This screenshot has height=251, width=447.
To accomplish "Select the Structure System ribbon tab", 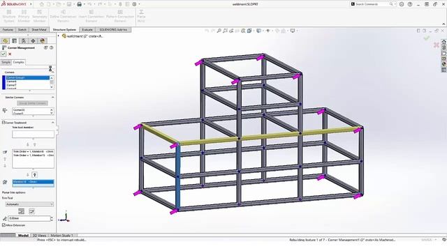I will (64, 29).
